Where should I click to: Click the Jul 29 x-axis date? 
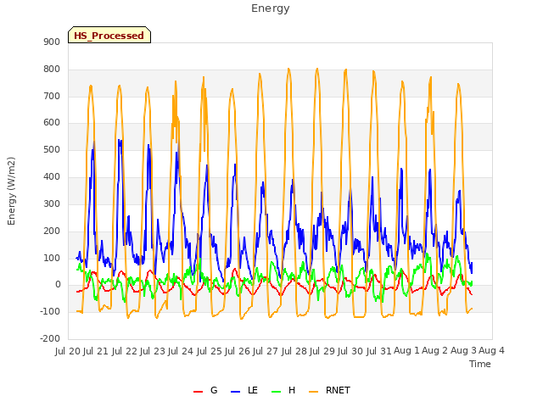tap(322, 351)
